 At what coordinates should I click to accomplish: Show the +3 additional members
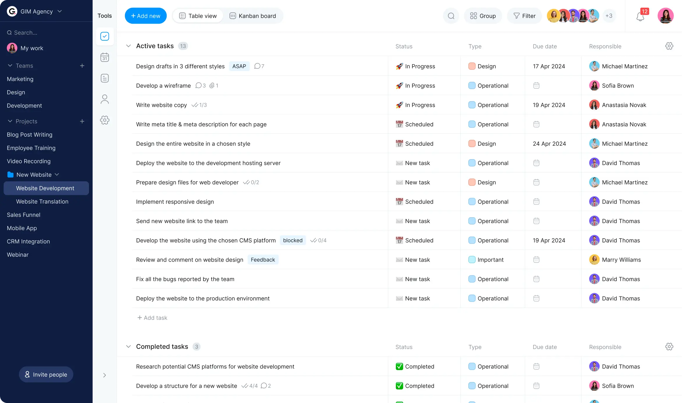609,16
